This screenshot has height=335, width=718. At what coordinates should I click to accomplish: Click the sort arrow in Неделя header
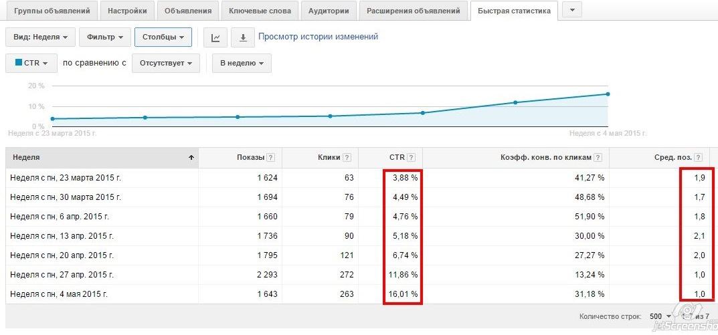pos(191,157)
